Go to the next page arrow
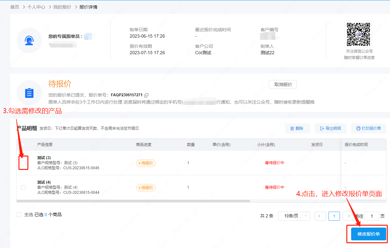 (348, 216)
